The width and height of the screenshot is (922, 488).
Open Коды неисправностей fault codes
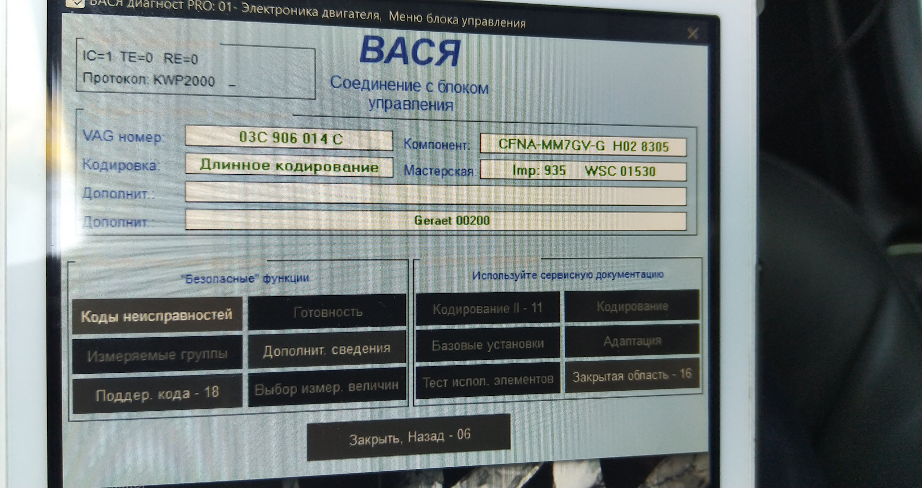pos(157,315)
